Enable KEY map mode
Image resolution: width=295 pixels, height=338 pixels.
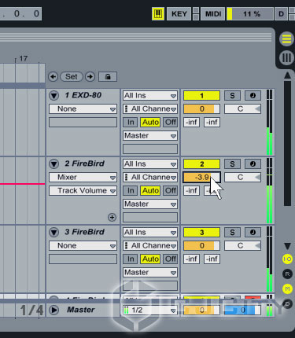point(179,13)
